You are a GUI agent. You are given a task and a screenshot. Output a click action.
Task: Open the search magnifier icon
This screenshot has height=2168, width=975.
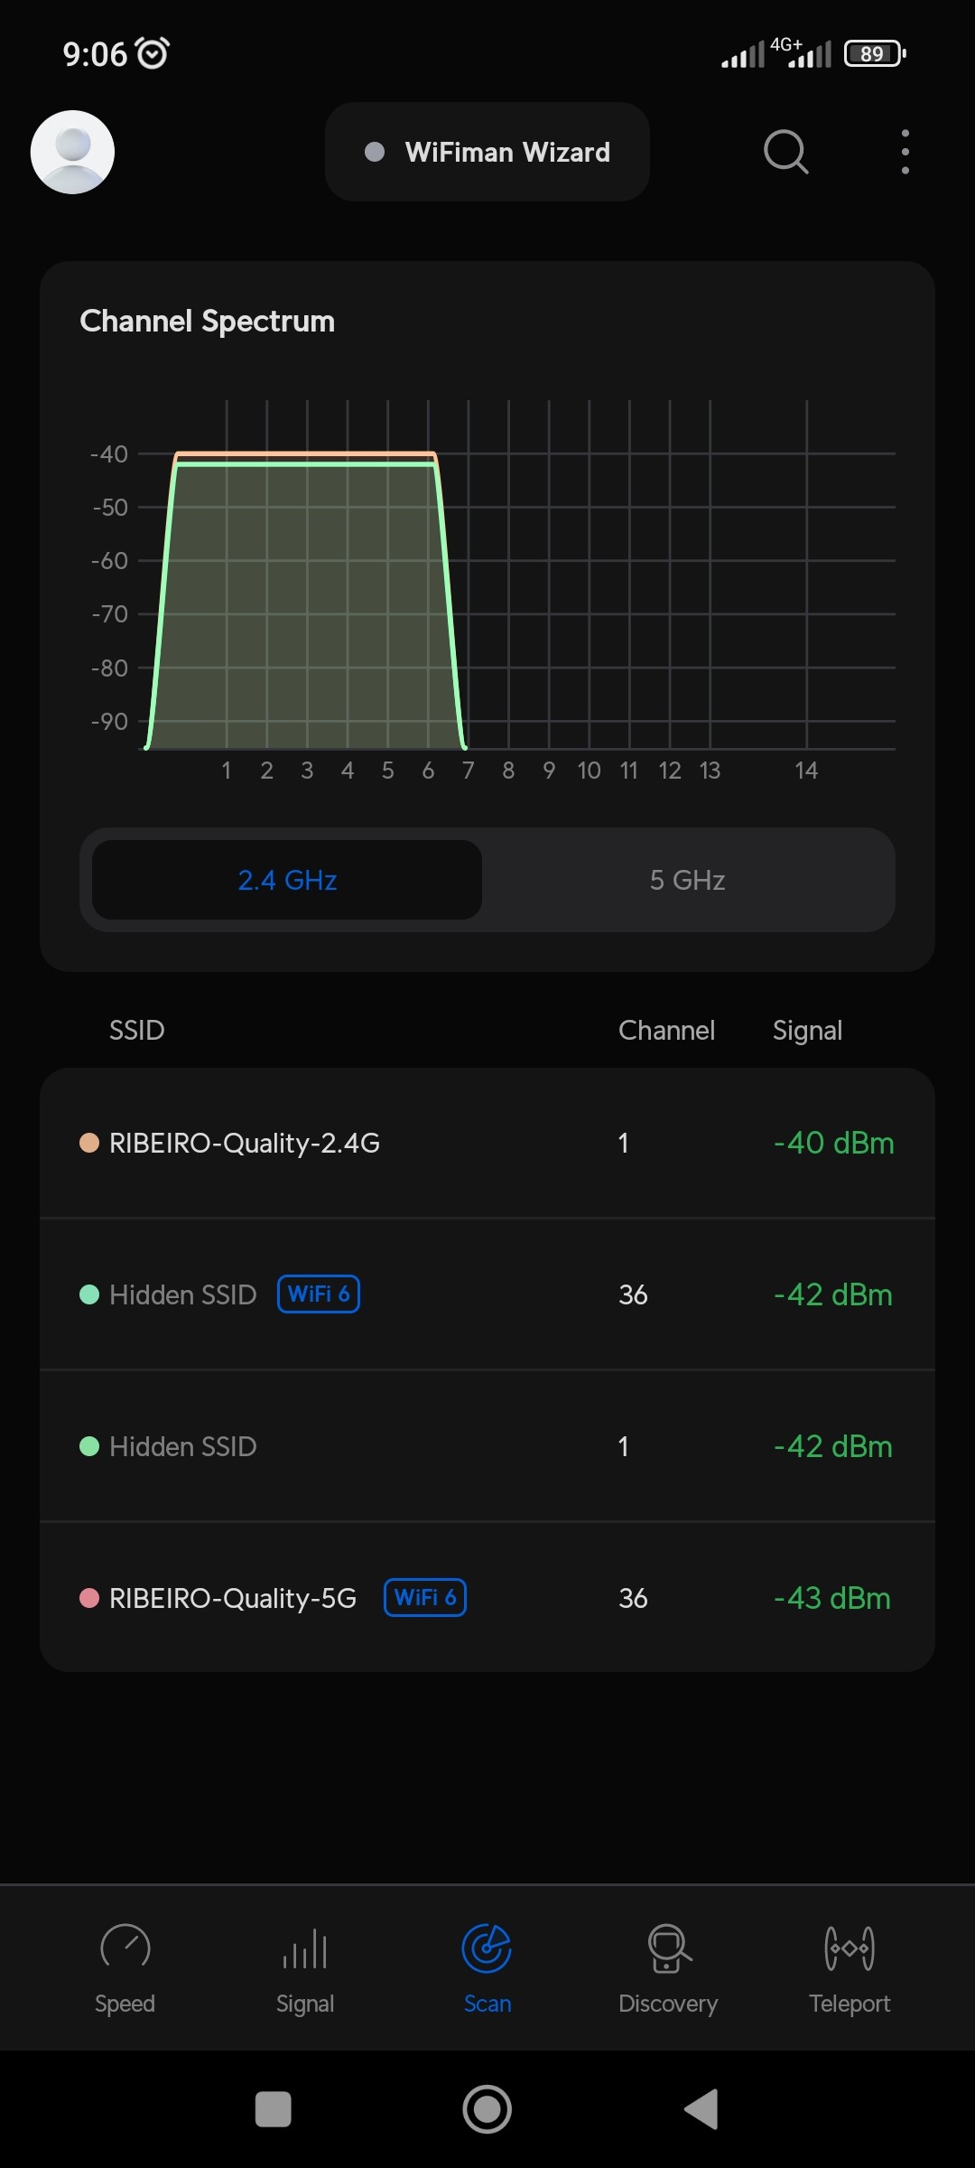point(785,151)
